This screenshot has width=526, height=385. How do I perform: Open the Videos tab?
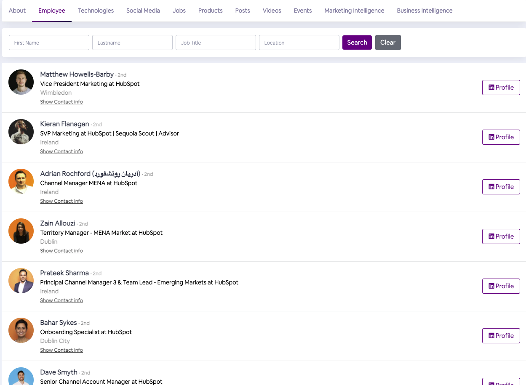(272, 11)
